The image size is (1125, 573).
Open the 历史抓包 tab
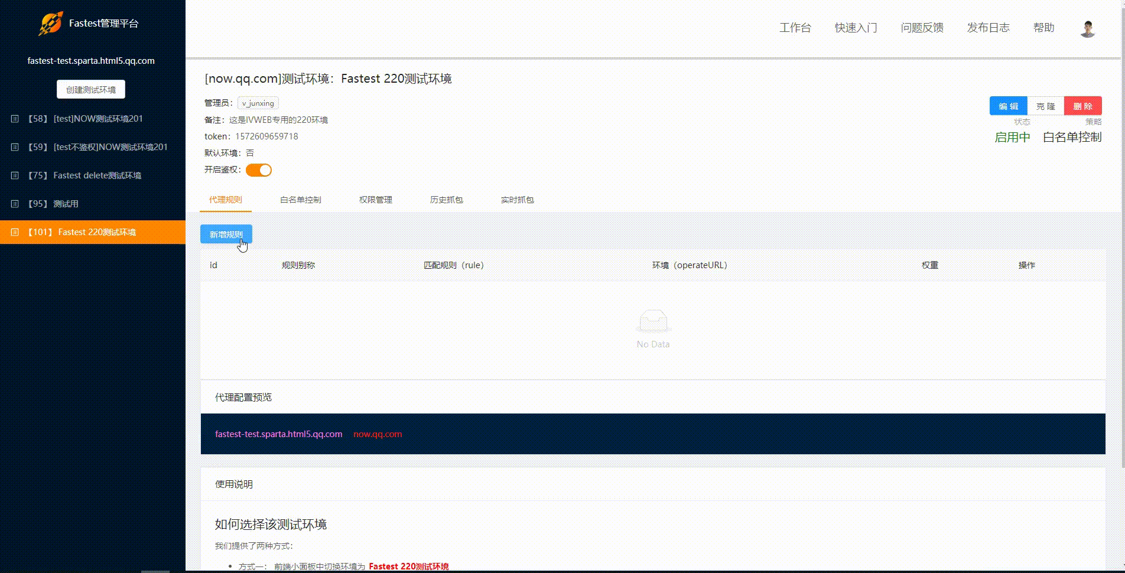pyautogui.click(x=447, y=200)
